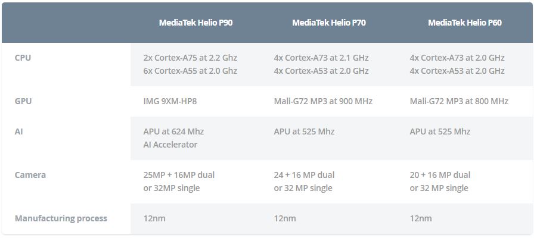Select the Camera row label

tap(30, 175)
